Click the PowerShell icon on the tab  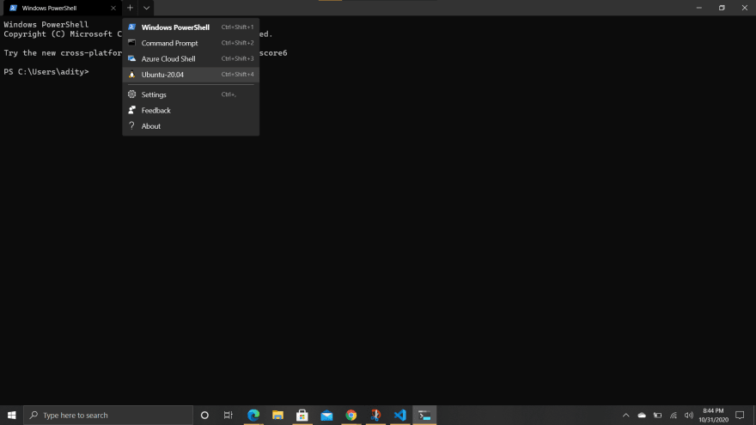click(x=13, y=8)
